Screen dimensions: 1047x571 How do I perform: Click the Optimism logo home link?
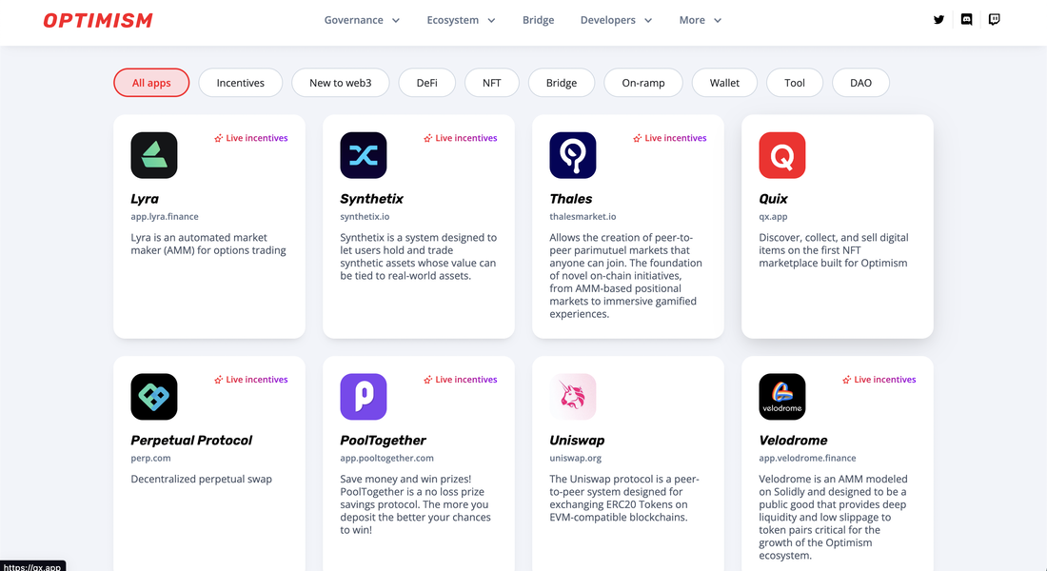point(98,20)
